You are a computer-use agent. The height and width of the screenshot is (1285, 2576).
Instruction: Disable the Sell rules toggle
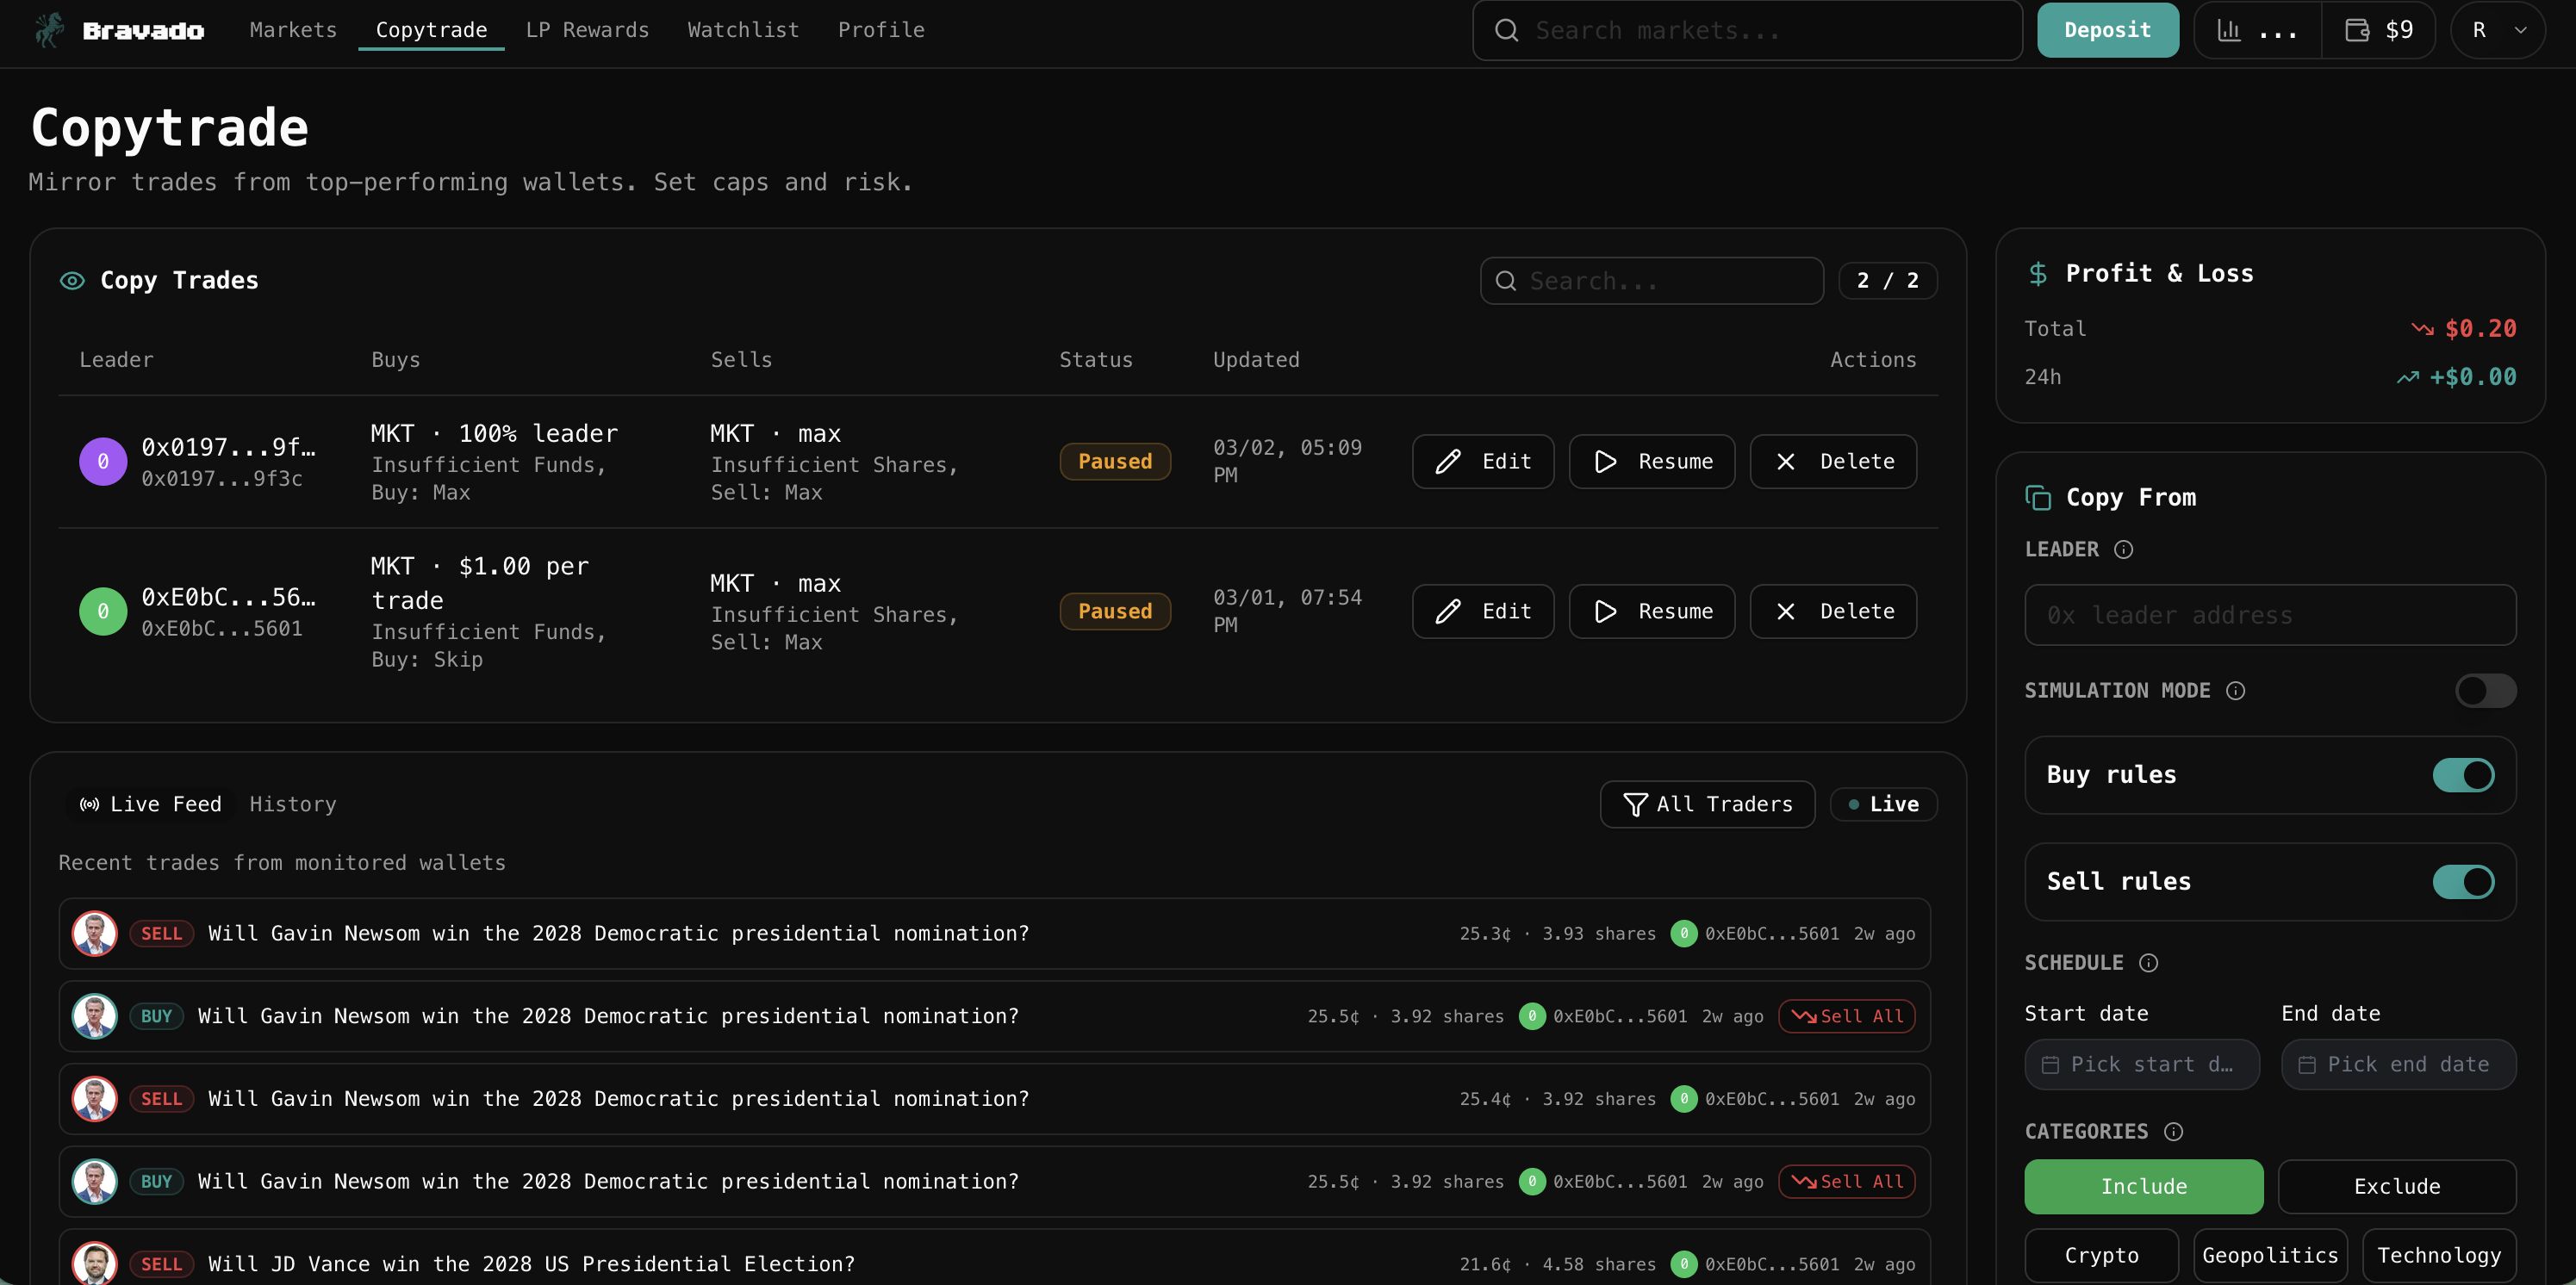(x=2463, y=881)
